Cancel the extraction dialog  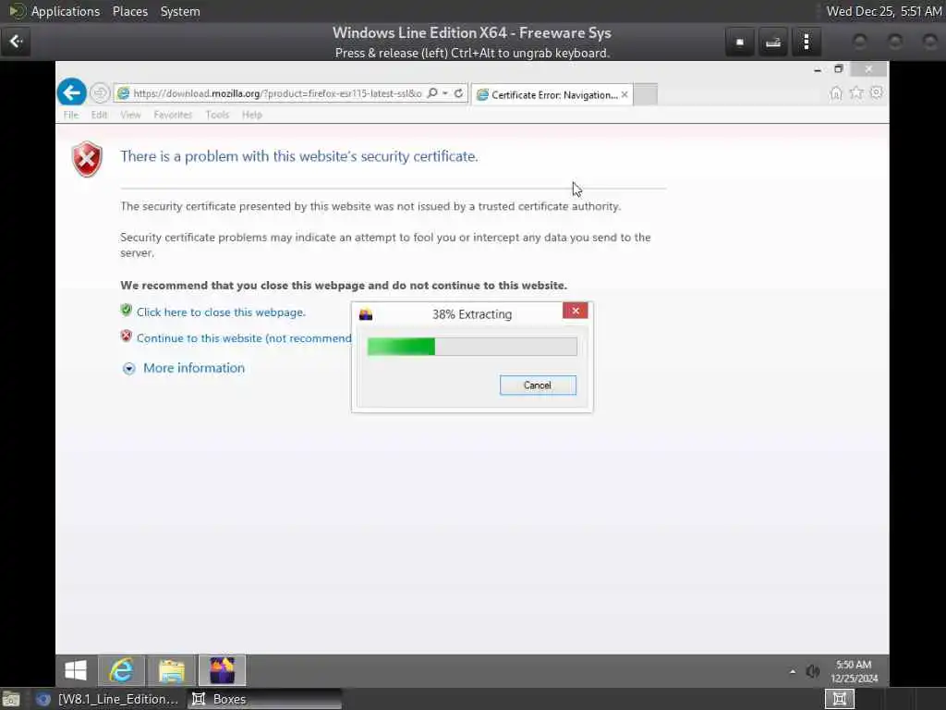pos(538,386)
